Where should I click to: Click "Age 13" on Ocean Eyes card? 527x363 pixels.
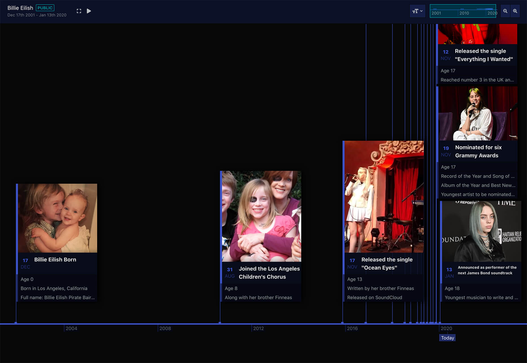(355, 279)
